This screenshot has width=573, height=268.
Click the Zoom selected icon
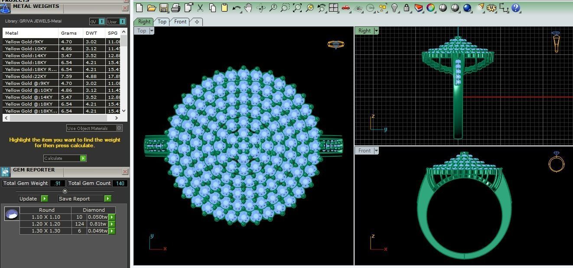(309, 7)
